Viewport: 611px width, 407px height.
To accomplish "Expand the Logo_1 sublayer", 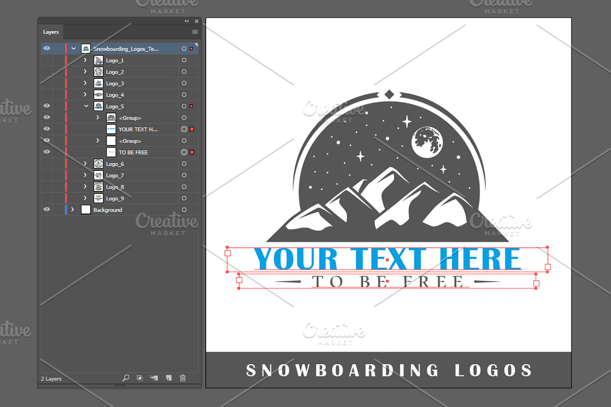I will pos(85,61).
